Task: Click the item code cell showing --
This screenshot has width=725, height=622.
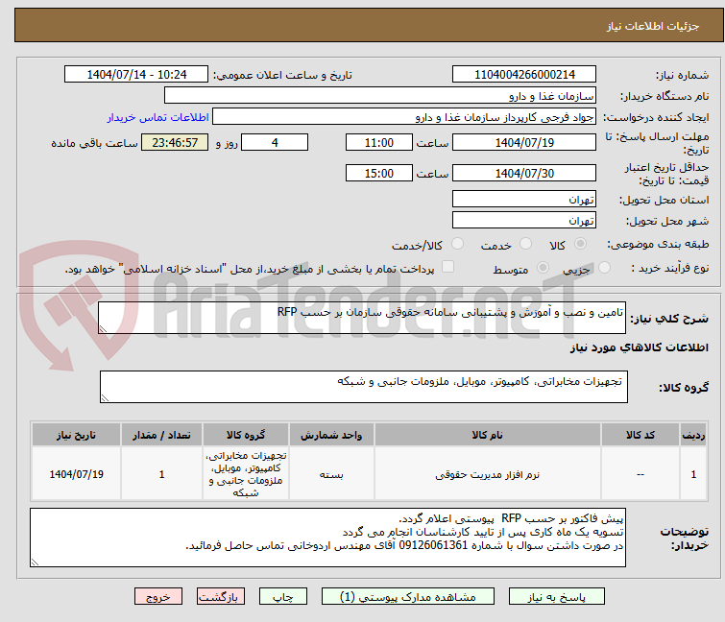Action: tap(640, 474)
